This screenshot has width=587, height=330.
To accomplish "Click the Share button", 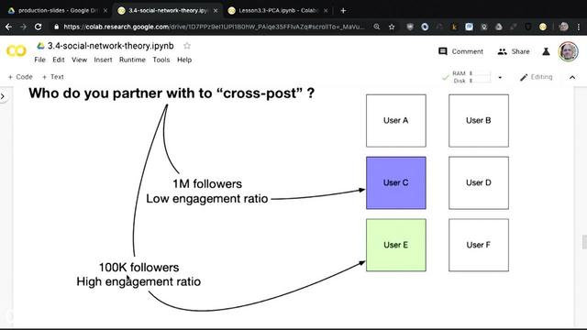I will (514, 51).
